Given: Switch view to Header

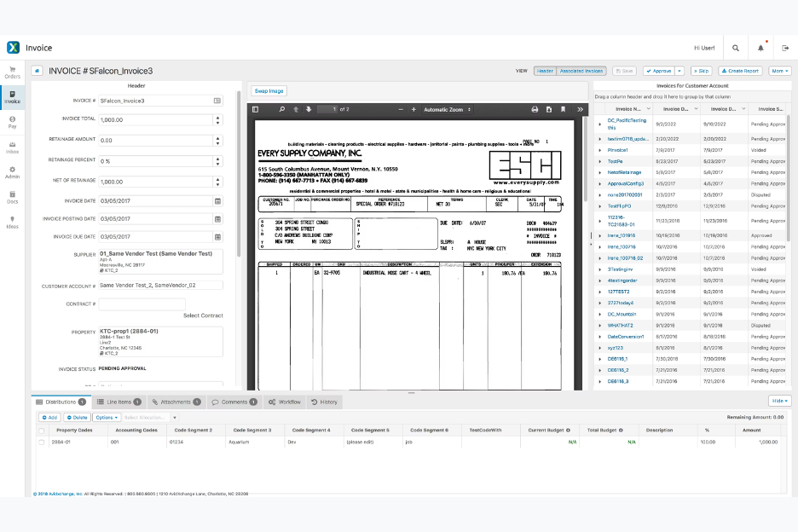Looking at the screenshot, I should click(x=545, y=72).
